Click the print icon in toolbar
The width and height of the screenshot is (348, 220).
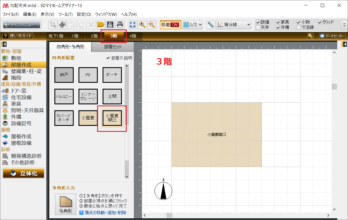[120, 25]
